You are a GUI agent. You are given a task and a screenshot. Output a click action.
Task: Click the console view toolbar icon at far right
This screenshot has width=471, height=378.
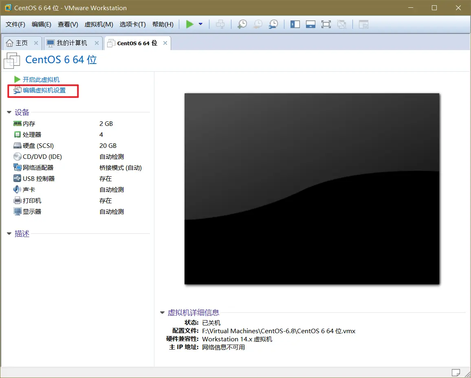click(x=363, y=24)
